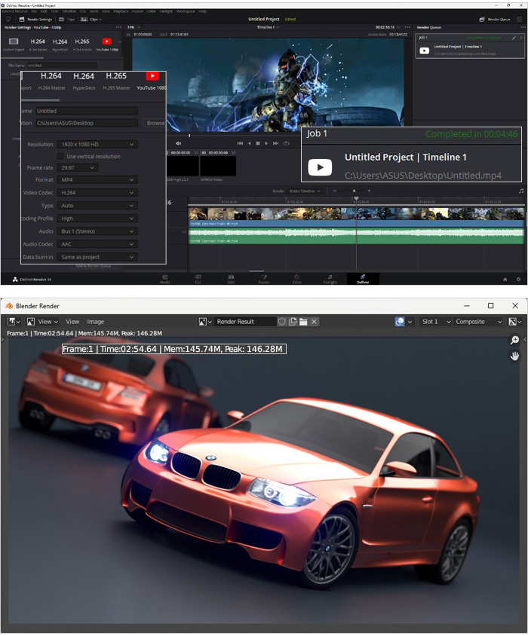This screenshot has width=528, height=636.
Task: Click the Add to Render Queue button
Action: pyautogui.click(x=93, y=266)
